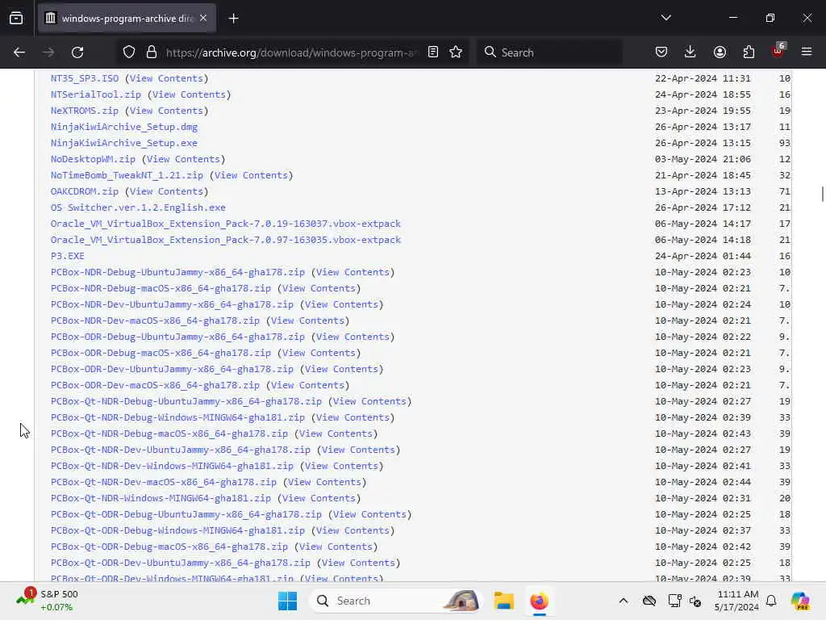This screenshot has height=620, width=826.
Task: Toggle reader view icon
Action: (x=433, y=52)
